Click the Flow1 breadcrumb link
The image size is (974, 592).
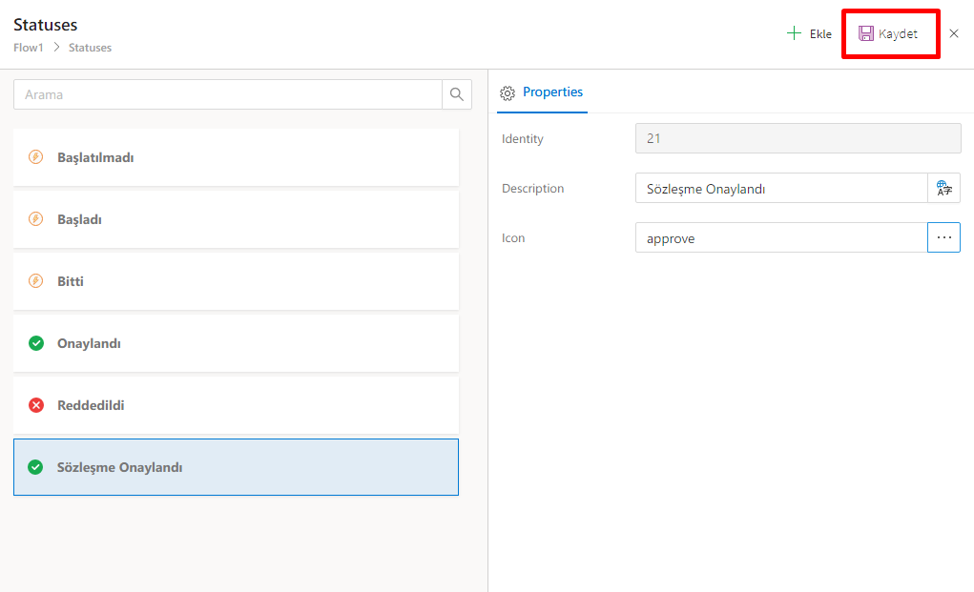(29, 48)
